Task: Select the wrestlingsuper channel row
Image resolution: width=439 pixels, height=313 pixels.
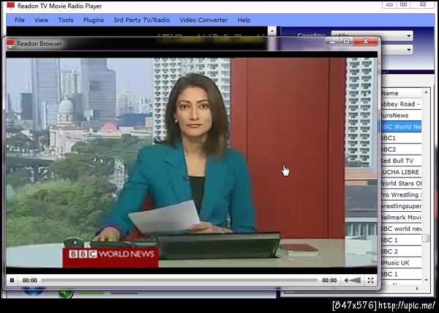Action: click(401, 206)
